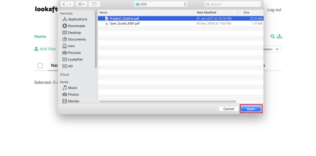Click the Open button
The image size is (316, 156).
(x=251, y=109)
